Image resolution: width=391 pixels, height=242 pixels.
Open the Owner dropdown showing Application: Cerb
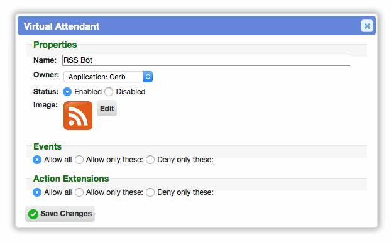click(x=108, y=77)
